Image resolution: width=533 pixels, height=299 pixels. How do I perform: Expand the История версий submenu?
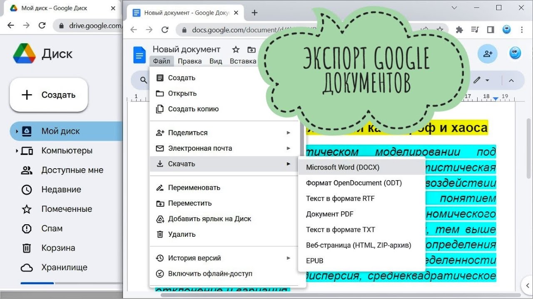(224, 258)
